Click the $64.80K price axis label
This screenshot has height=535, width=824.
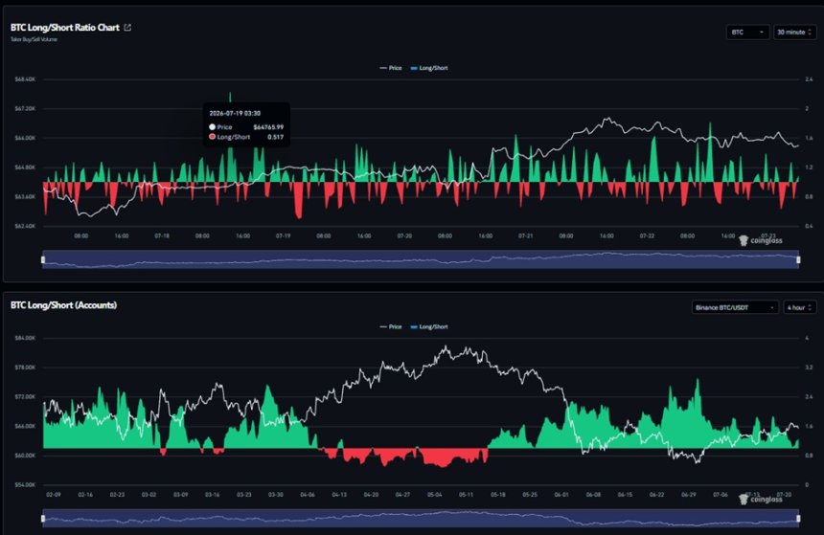pos(25,167)
